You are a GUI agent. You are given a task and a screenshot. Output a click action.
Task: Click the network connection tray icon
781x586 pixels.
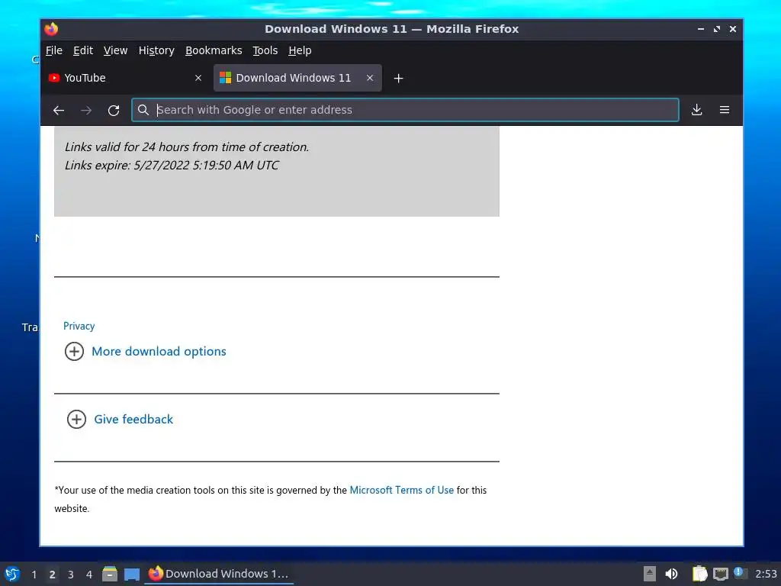[x=720, y=574]
